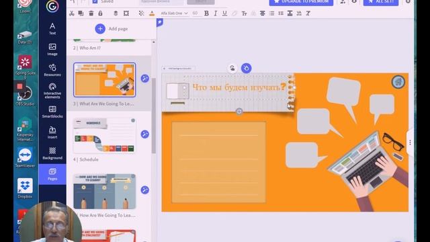
Task: Click the Add page button
Action: pos(112,28)
